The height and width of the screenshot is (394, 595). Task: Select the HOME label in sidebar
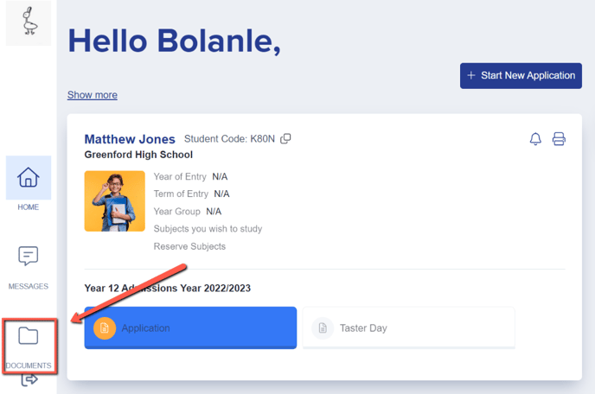29,207
